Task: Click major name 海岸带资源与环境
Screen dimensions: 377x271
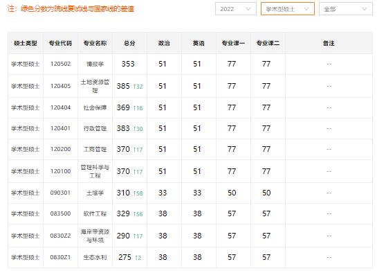Action: tap(95, 236)
